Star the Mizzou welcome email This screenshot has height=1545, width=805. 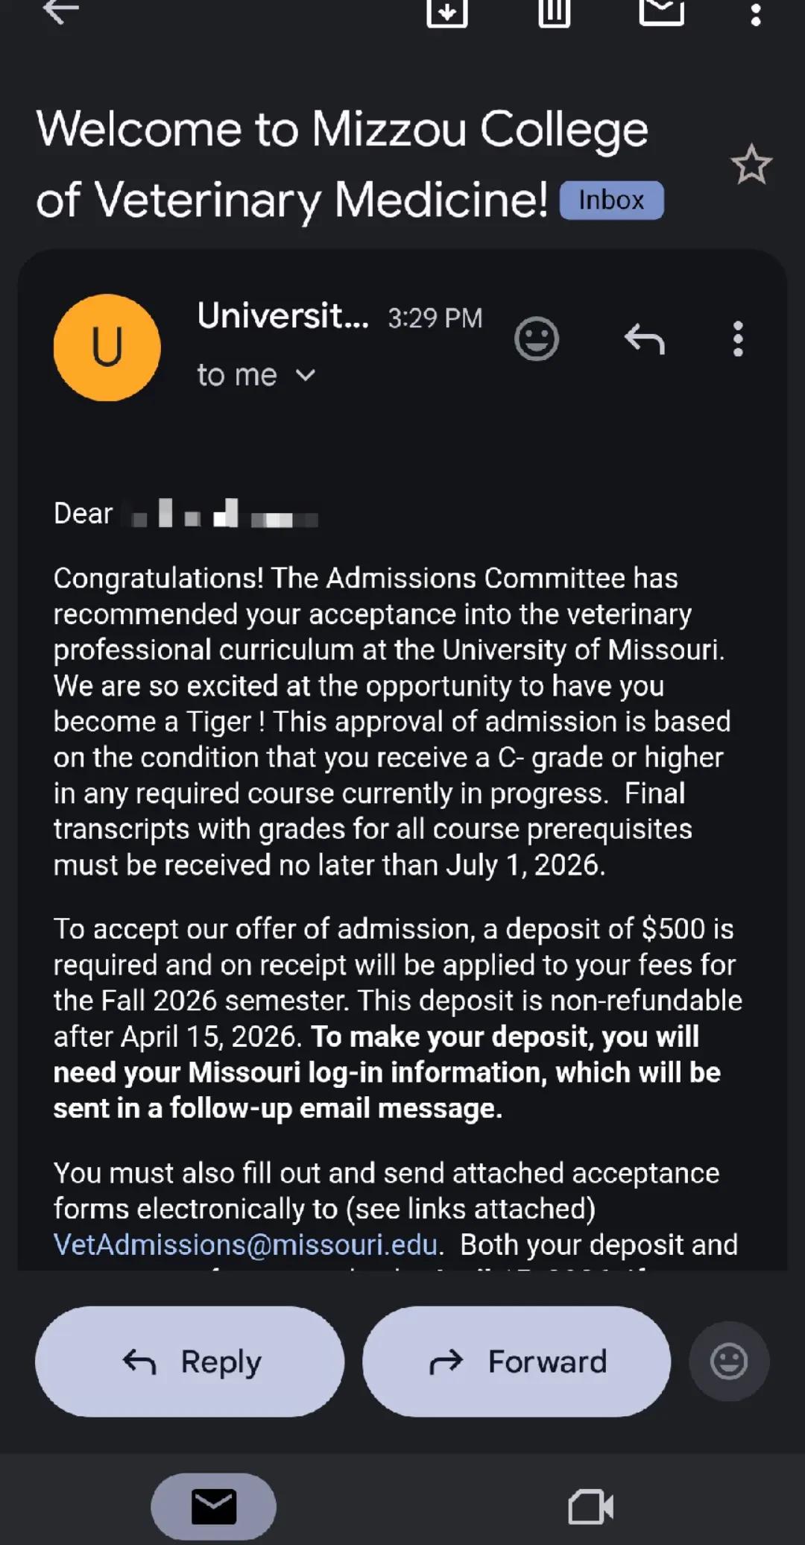coord(751,165)
